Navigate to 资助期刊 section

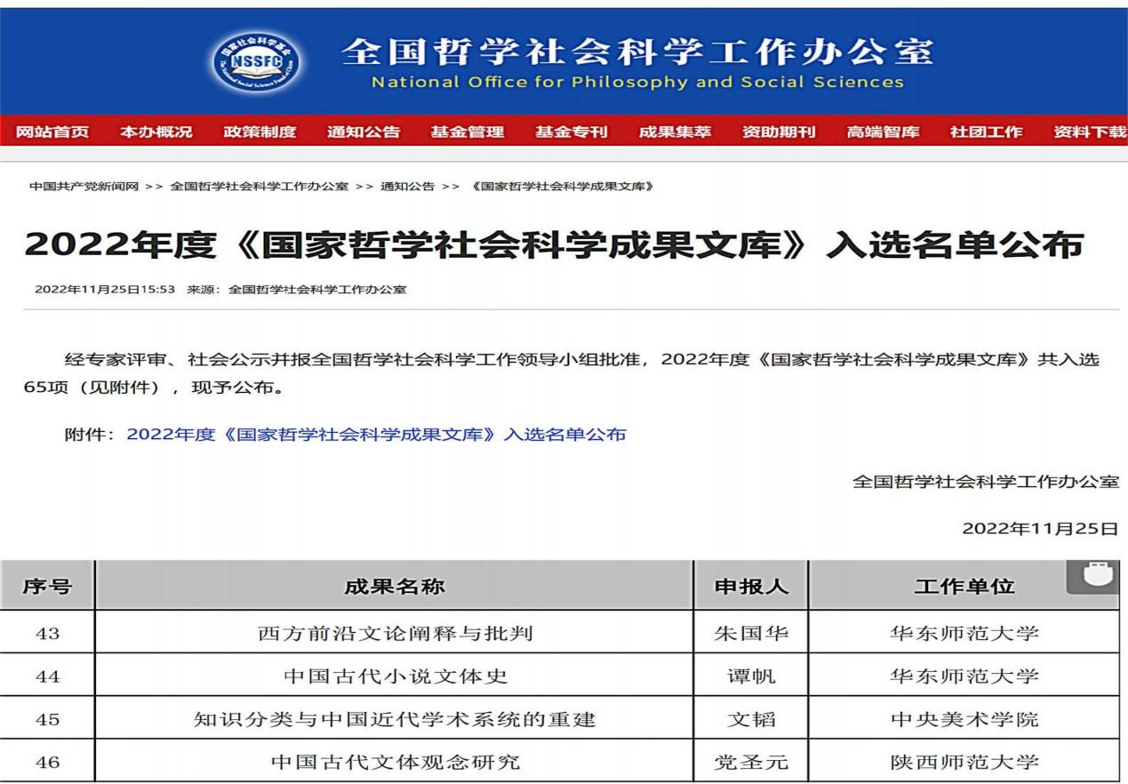(779, 132)
